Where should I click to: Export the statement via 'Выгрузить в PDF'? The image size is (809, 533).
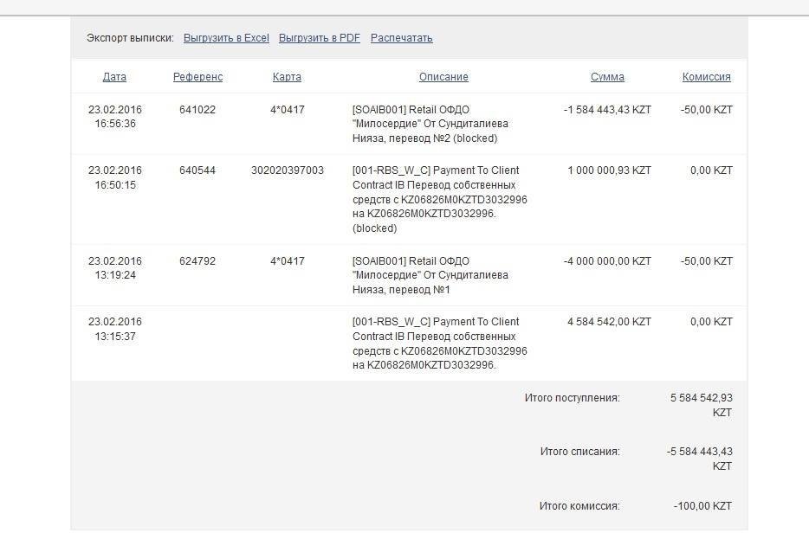click(319, 38)
